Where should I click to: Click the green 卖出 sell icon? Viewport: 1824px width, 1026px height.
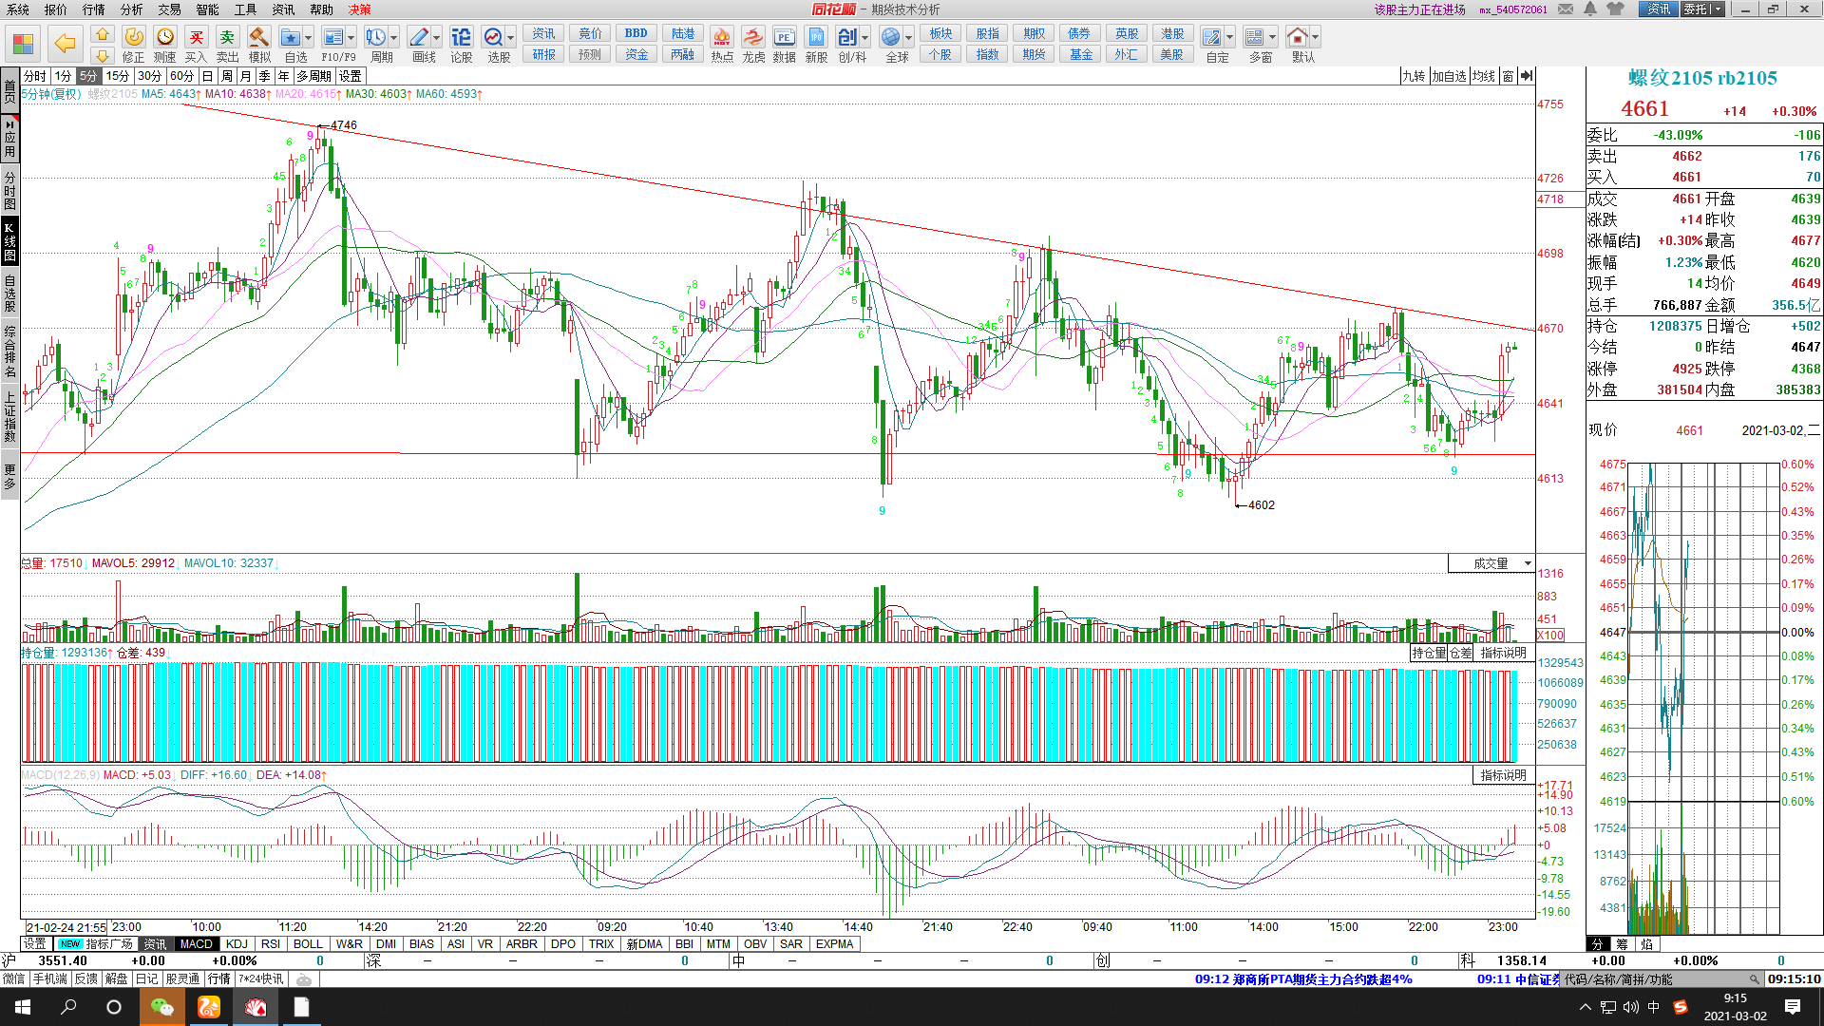pos(227,38)
